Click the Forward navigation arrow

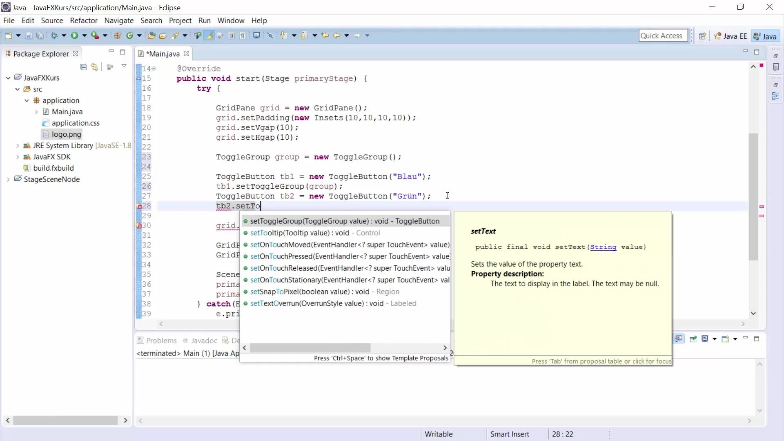(x=357, y=36)
